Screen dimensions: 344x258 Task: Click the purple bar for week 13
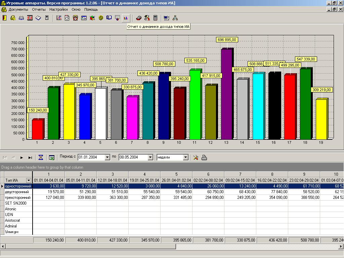(227, 94)
